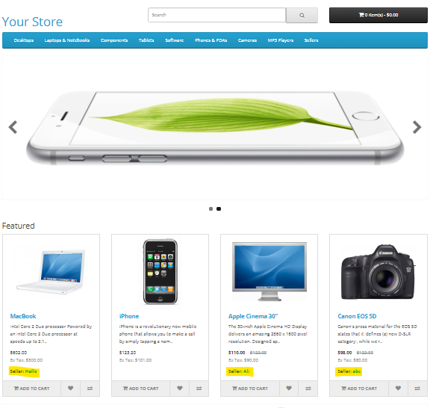Compare the iPhone product arrows icon
This screenshot has width=430, height=408.
[x=199, y=389]
